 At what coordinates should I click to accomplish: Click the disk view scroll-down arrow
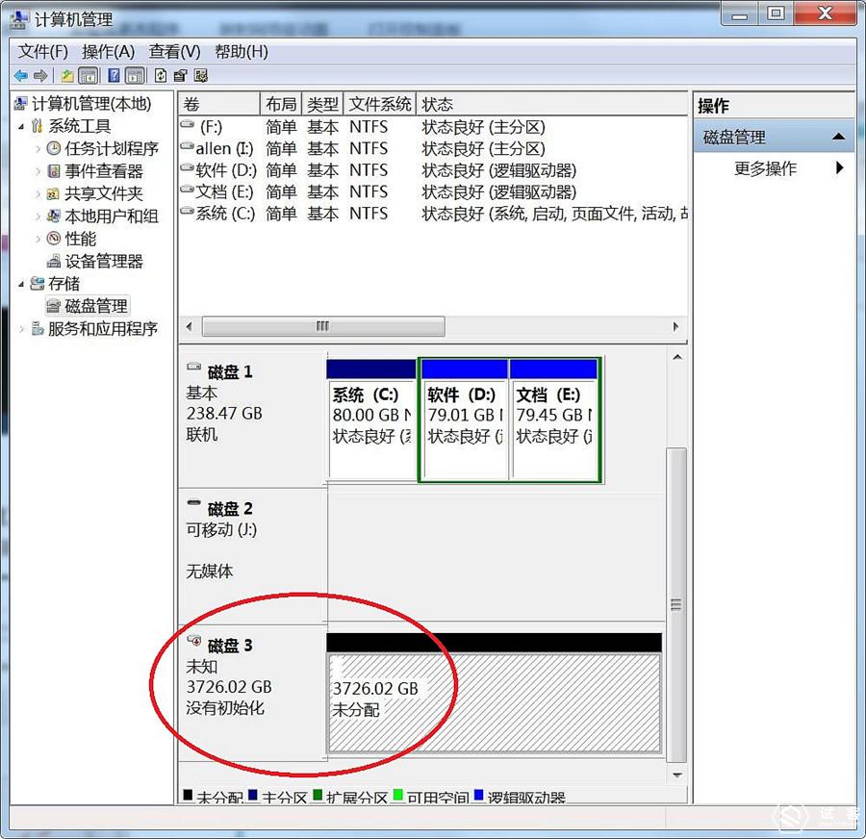pyautogui.click(x=677, y=775)
